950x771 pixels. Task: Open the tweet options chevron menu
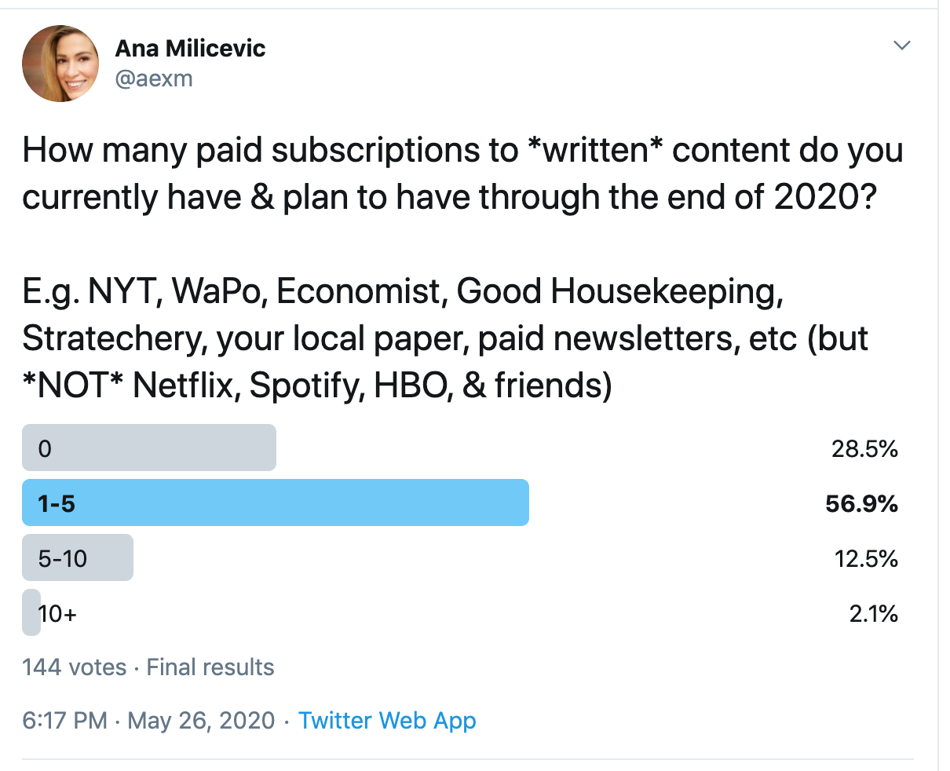[902, 46]
